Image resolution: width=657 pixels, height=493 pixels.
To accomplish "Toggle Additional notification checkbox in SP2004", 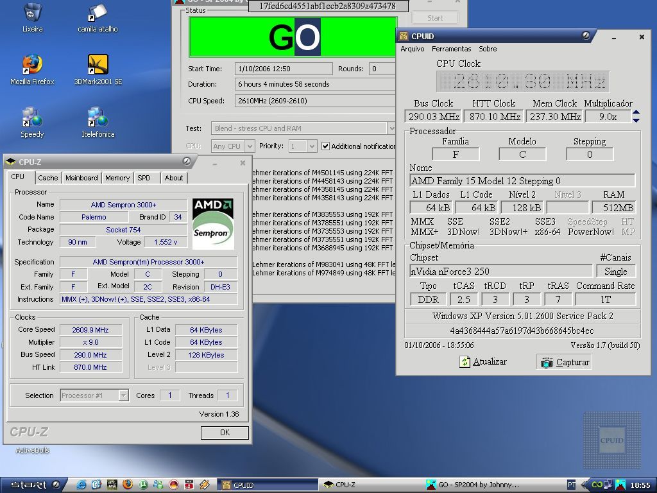I will click(325, 146).
